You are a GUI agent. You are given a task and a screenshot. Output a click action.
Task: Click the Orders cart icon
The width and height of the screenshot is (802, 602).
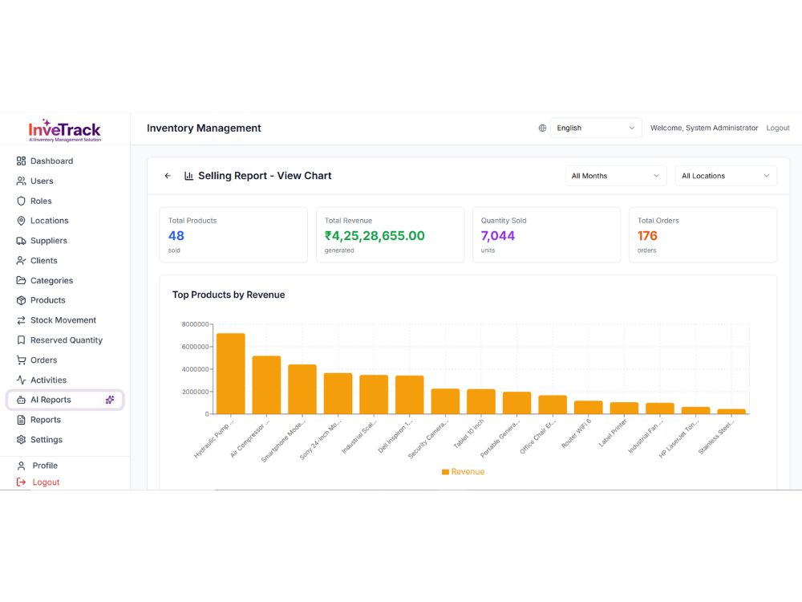[21, 360]
